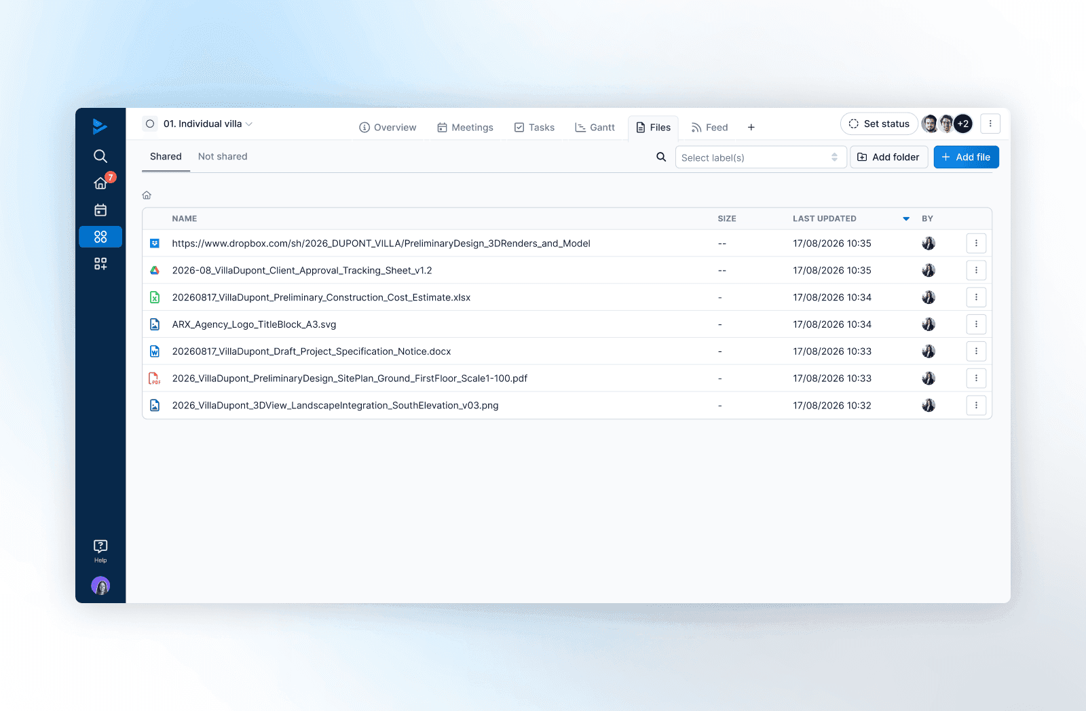Switch to the Overview tab

pyautogui.click(x=388, y=128)
